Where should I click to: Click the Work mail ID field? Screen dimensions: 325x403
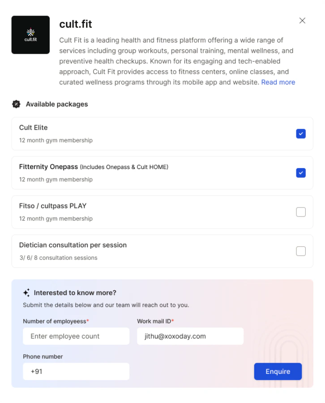pos(190,336)
